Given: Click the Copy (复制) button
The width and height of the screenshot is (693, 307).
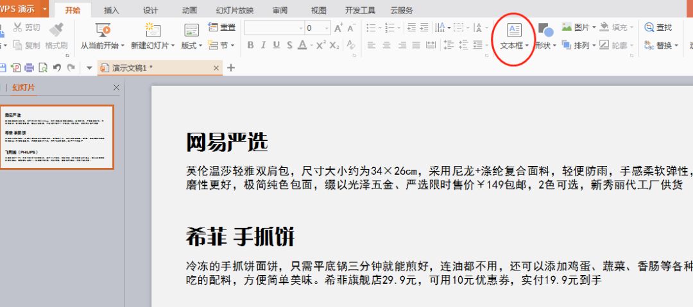Looking at the screenshot, I should tap(27, 45).
